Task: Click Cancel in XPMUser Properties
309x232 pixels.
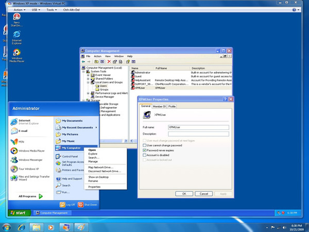Action: coord(204,194)
